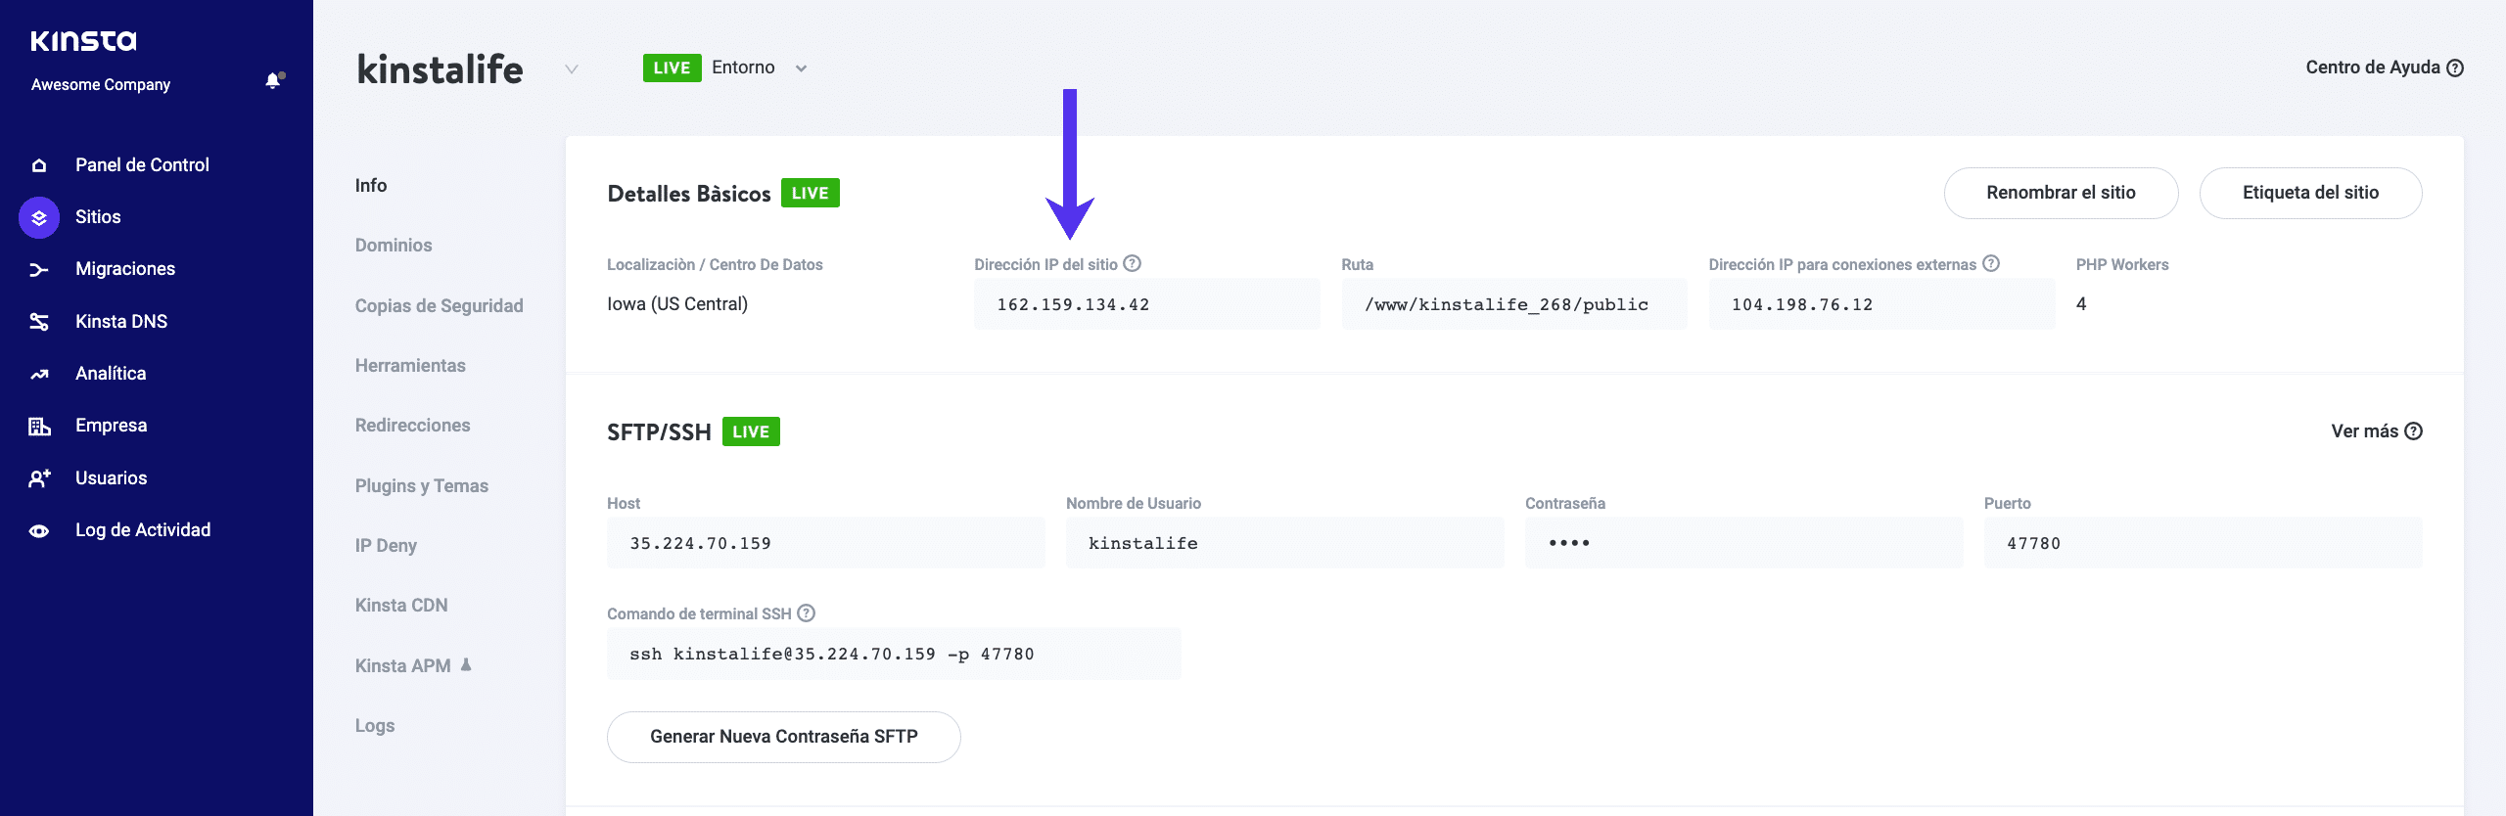Click the Puerto field 47780
This screenshot has height=816, width=2506.
point(2203,543)
